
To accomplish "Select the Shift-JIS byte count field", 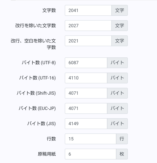I will pyautogui.click(x=86, y=93).
